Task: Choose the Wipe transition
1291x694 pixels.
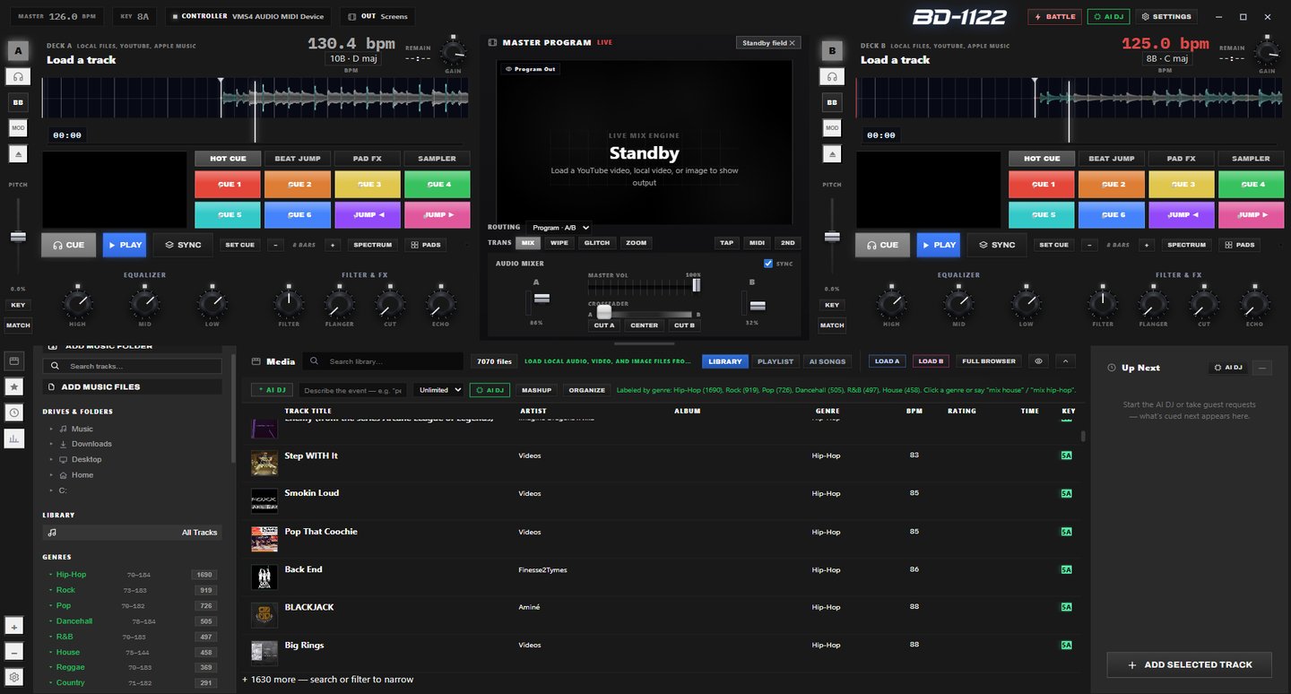Action: (559, 243)
